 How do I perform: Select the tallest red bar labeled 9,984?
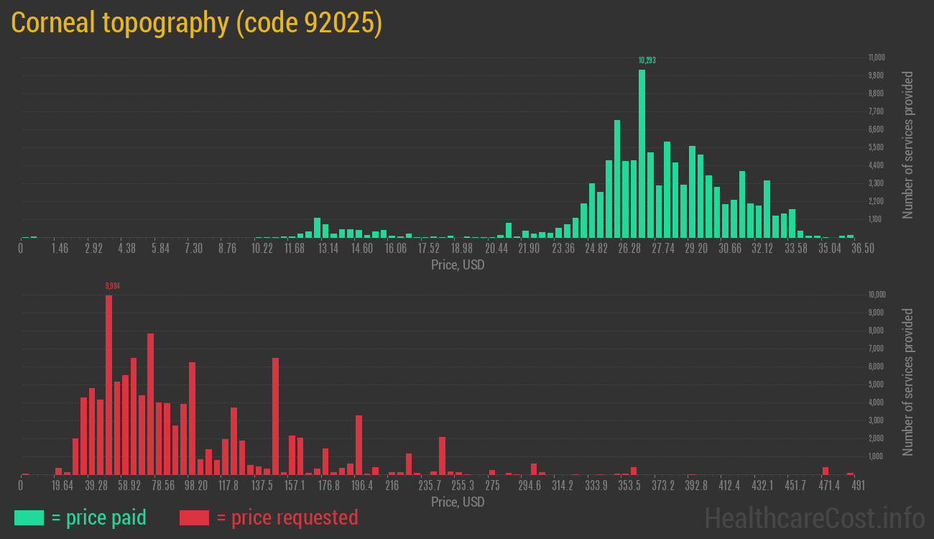coord(108,384)
